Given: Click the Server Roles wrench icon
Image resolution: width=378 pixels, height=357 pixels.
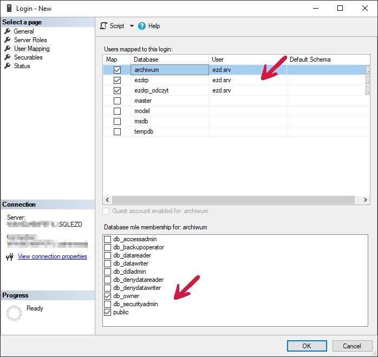Looking at the screenshot, I should pos(8,40).
